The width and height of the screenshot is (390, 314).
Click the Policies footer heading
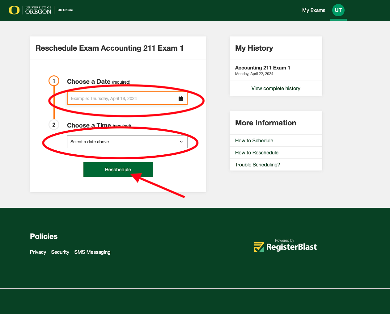[x=44, y=237]
